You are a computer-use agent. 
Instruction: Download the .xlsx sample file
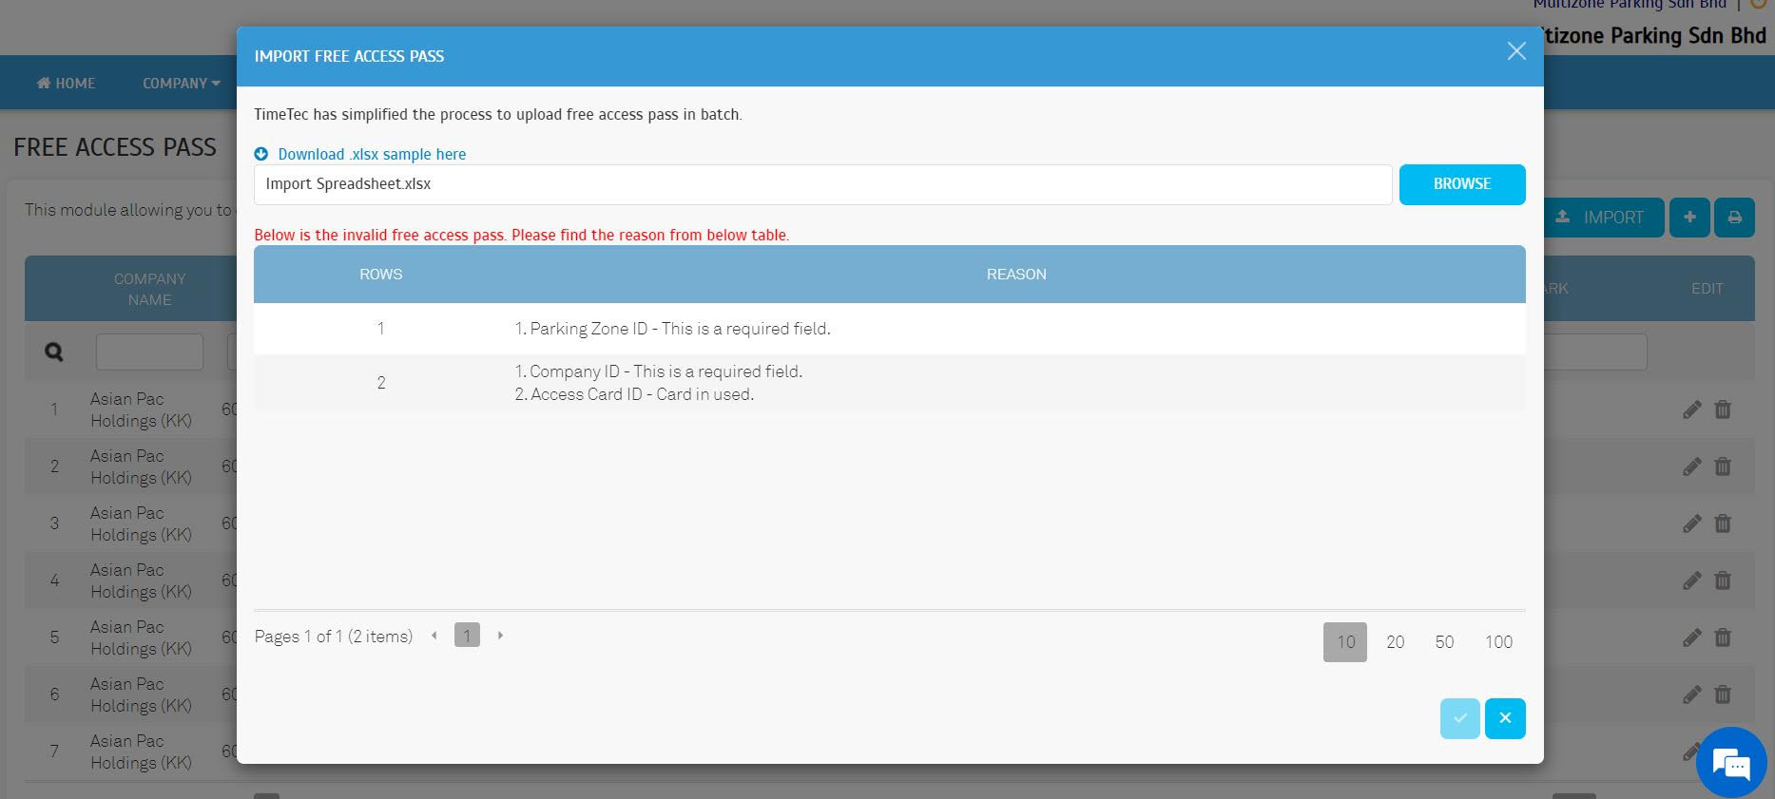[x=371, y=154]
